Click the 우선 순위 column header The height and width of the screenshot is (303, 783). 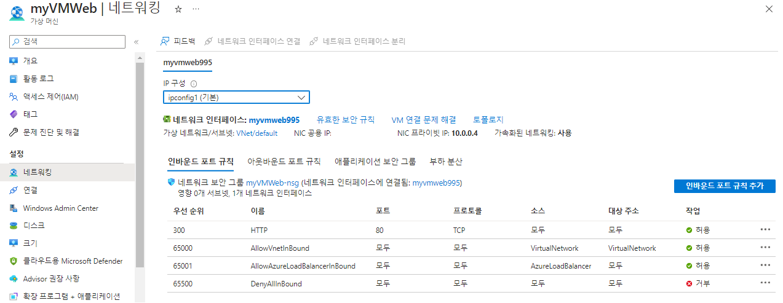tap(189, 211)
